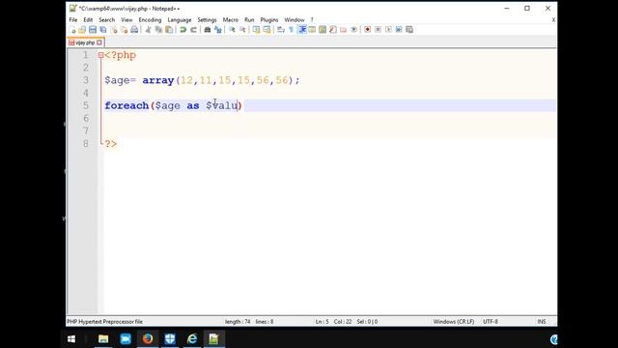Click the Replace toolbar icon
This screenshot has height=348, width=618.
click(x=218, y=30)
